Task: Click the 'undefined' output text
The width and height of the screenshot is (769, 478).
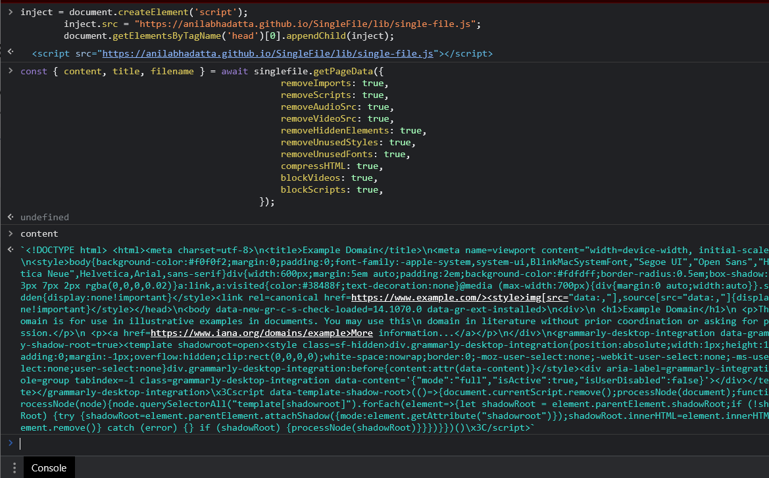Action: (45, 217)
